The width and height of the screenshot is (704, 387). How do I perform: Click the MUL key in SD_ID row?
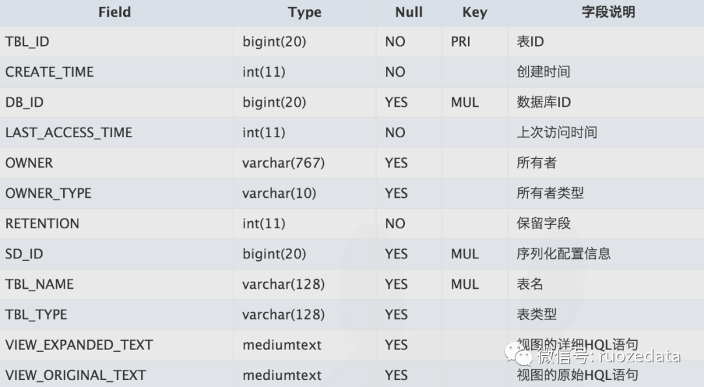[x=465, y=254]
